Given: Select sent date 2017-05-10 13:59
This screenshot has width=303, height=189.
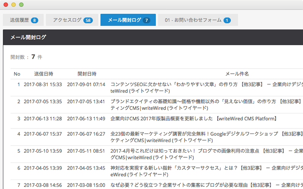Looking at the screenshot, I should click(43, 151).
